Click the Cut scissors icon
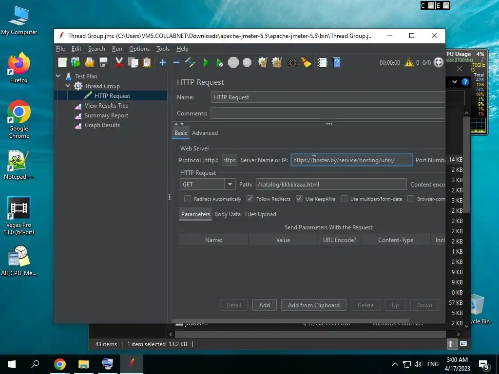 119,62
